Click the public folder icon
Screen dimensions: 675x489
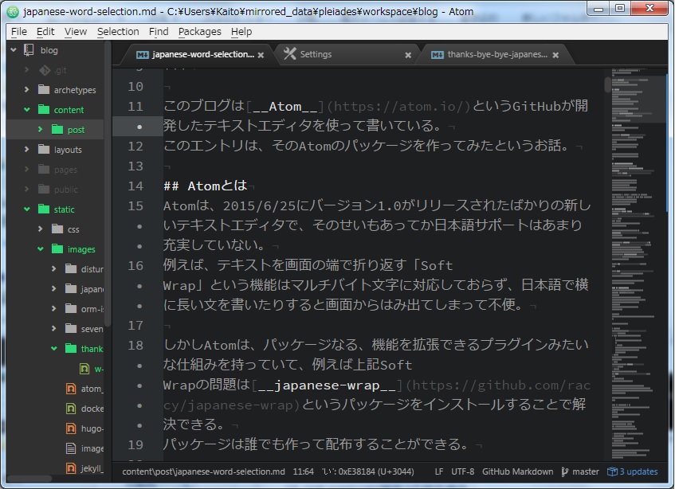[x=44, y=189]
